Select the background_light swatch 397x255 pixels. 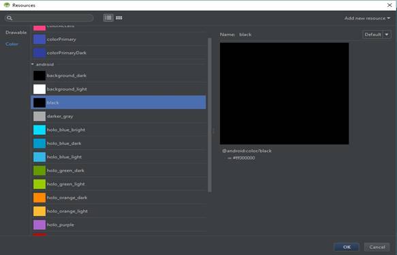(x=39, y=89)
